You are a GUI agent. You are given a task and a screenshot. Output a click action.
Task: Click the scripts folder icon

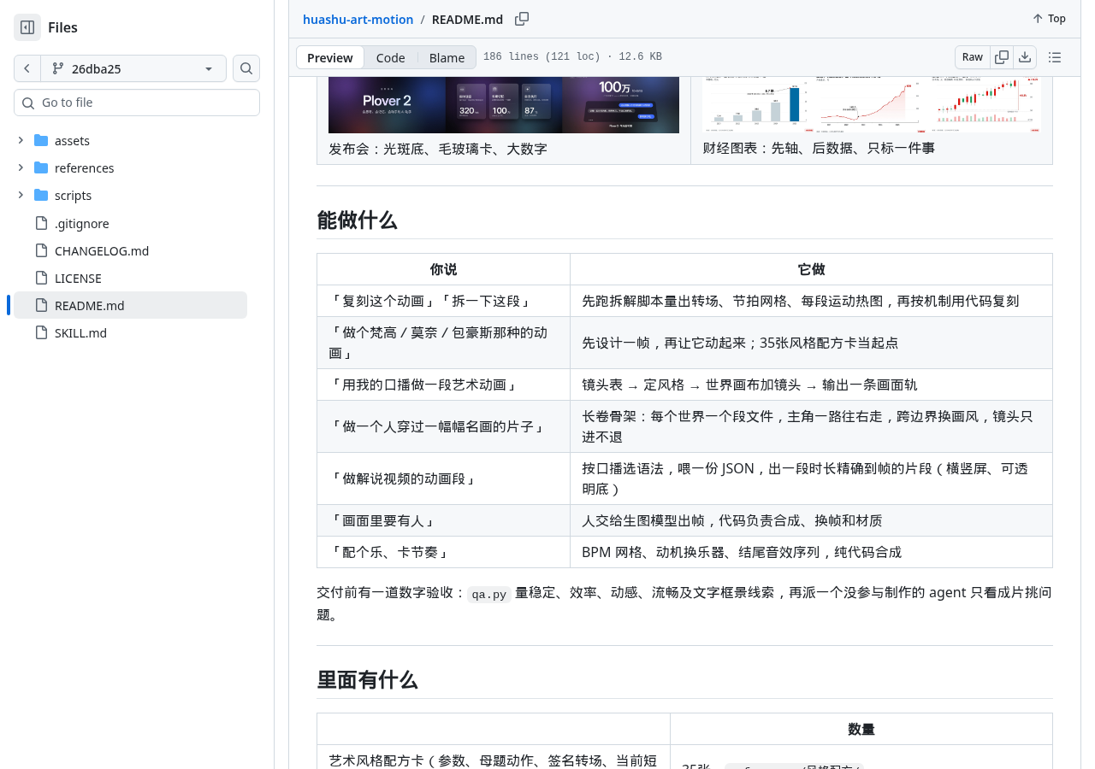coord(41,195)
